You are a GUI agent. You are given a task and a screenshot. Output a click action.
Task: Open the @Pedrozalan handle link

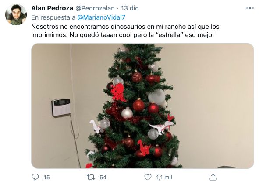[x=95, y=8]
